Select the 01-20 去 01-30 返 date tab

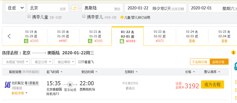[63, 36]
